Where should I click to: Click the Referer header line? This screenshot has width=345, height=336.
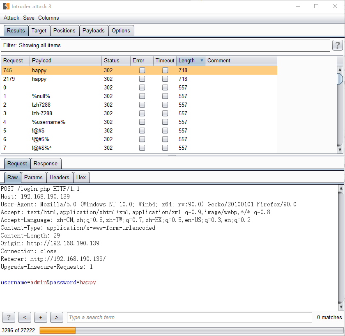point(53,259)
